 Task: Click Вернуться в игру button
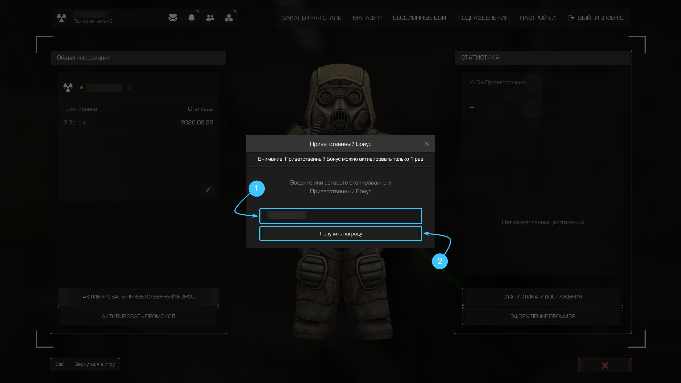pos(94,364)
